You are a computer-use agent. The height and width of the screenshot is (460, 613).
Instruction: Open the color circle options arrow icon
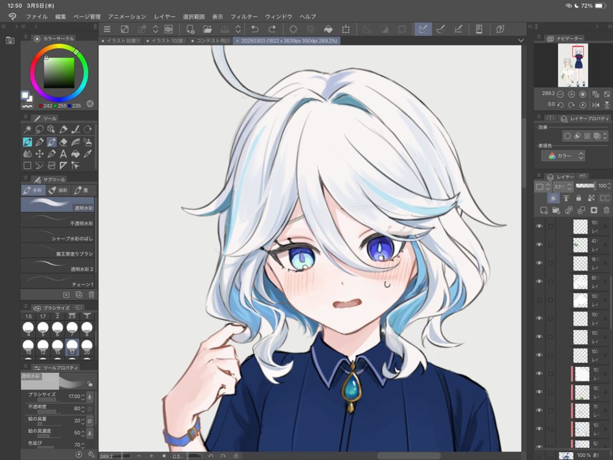coord(90,104)
